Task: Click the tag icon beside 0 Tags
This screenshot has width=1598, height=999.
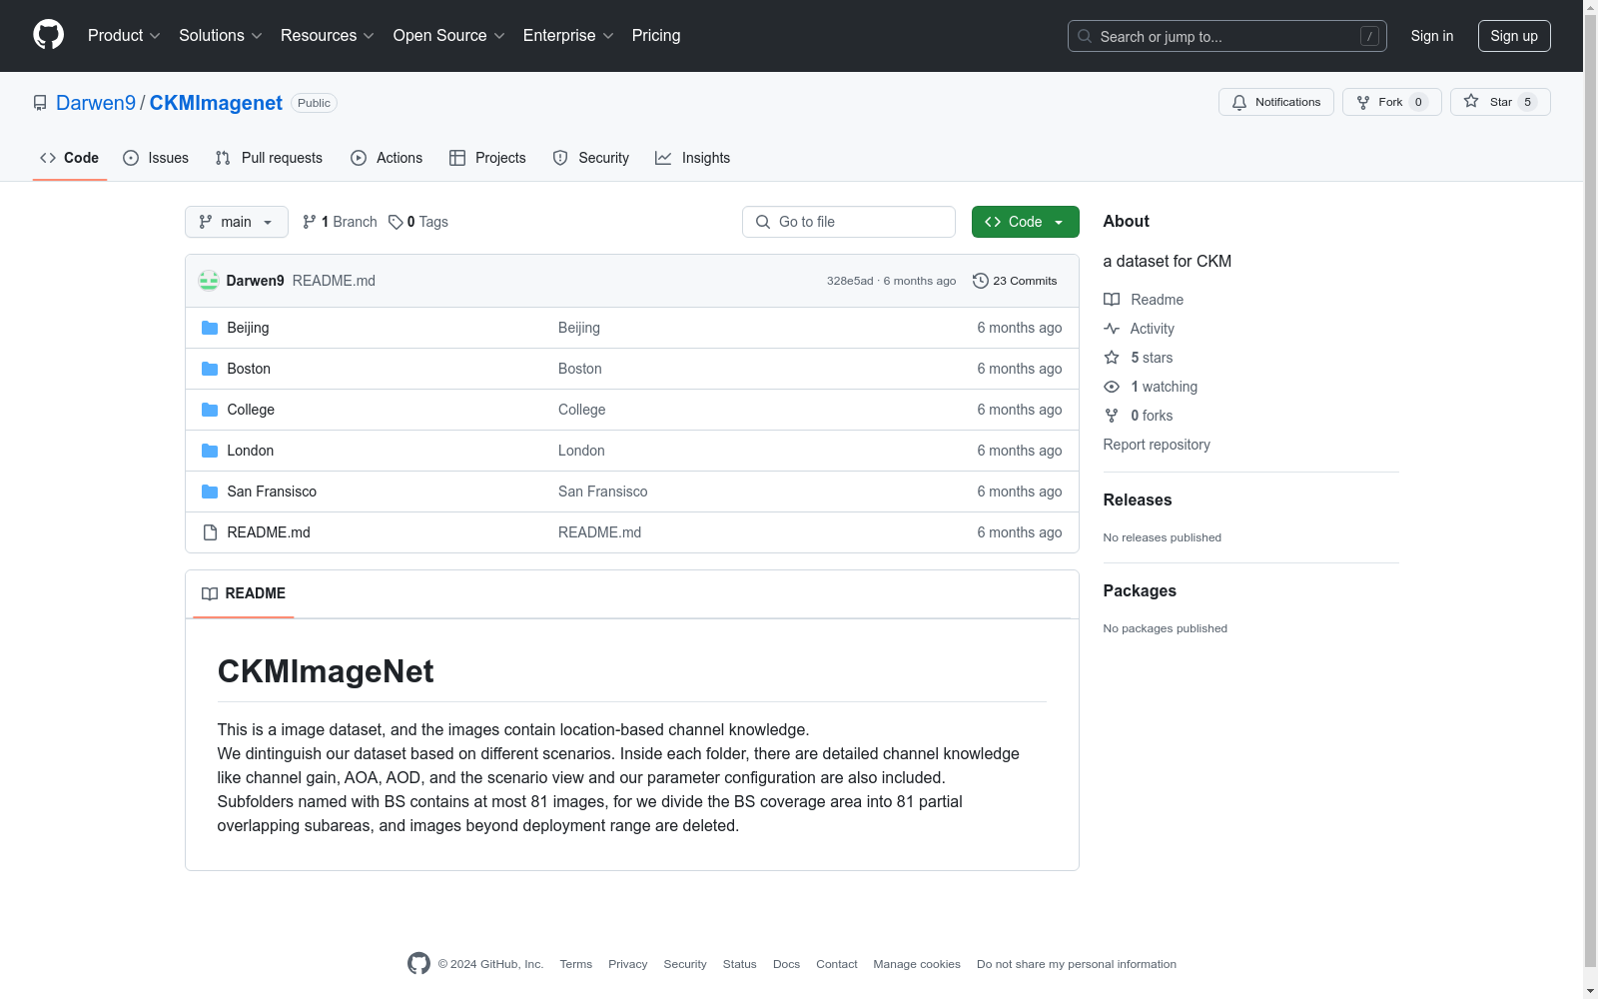Action: tap(396, 222)
